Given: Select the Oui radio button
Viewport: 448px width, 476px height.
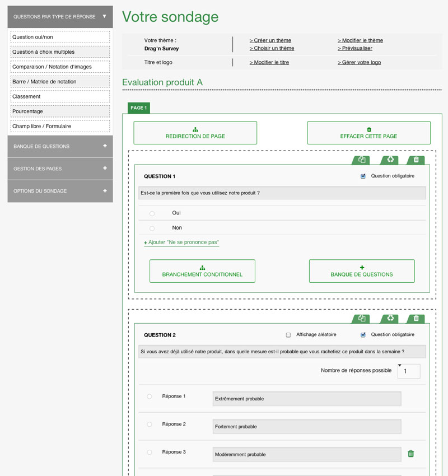Looking at the screenshot, I should pos(152,213).
